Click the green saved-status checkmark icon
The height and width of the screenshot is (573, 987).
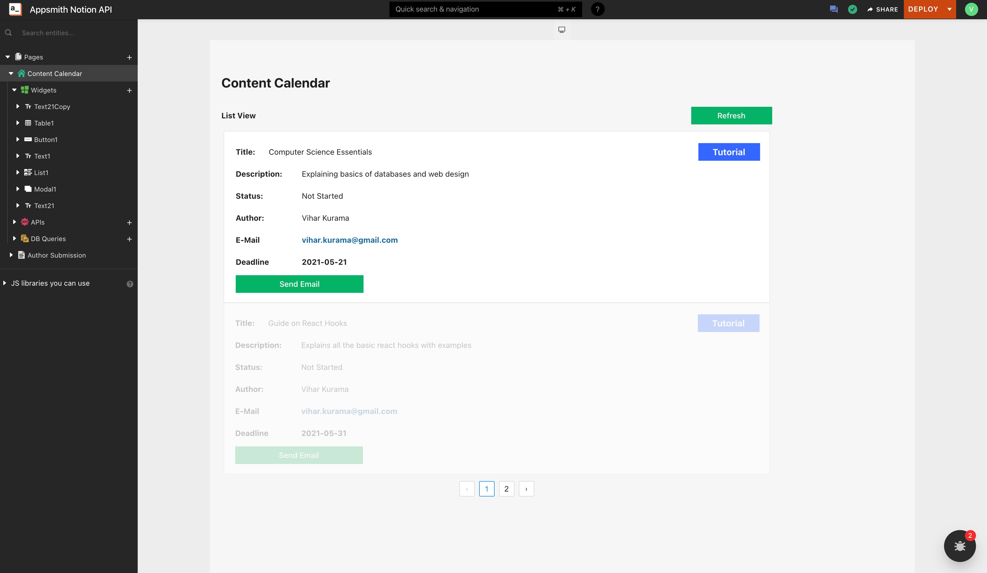[852, 9]
